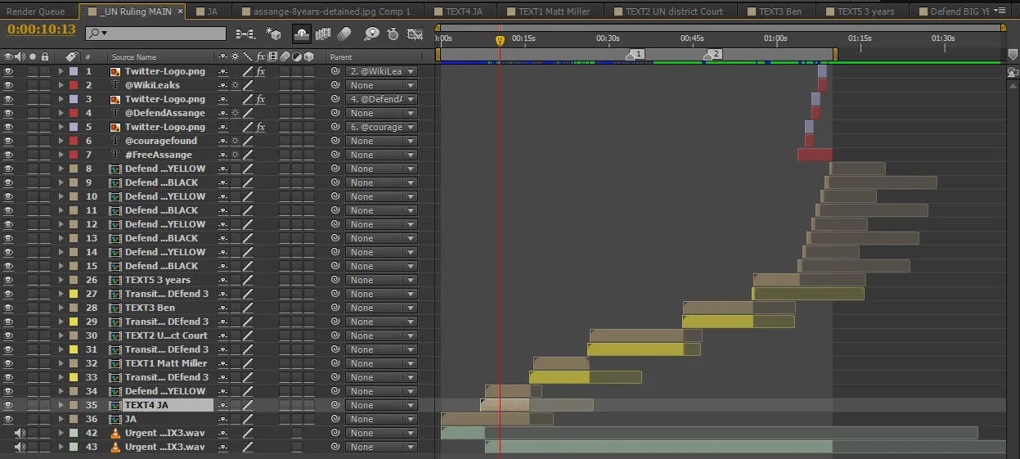Click red label swatch on @WikiLeaks layer

click(74, 85)
